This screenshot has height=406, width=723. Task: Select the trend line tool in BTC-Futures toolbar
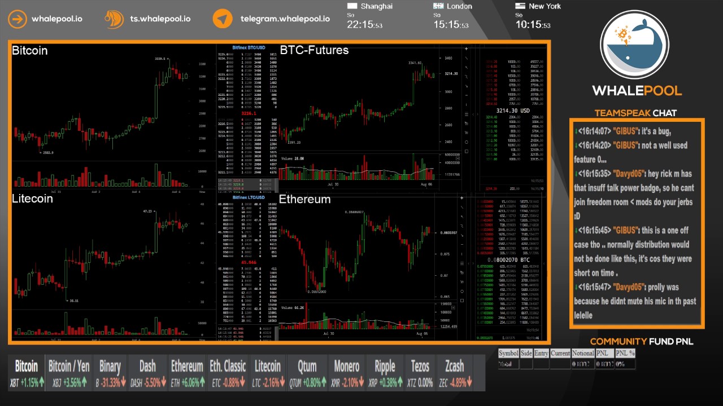(467, 58)
